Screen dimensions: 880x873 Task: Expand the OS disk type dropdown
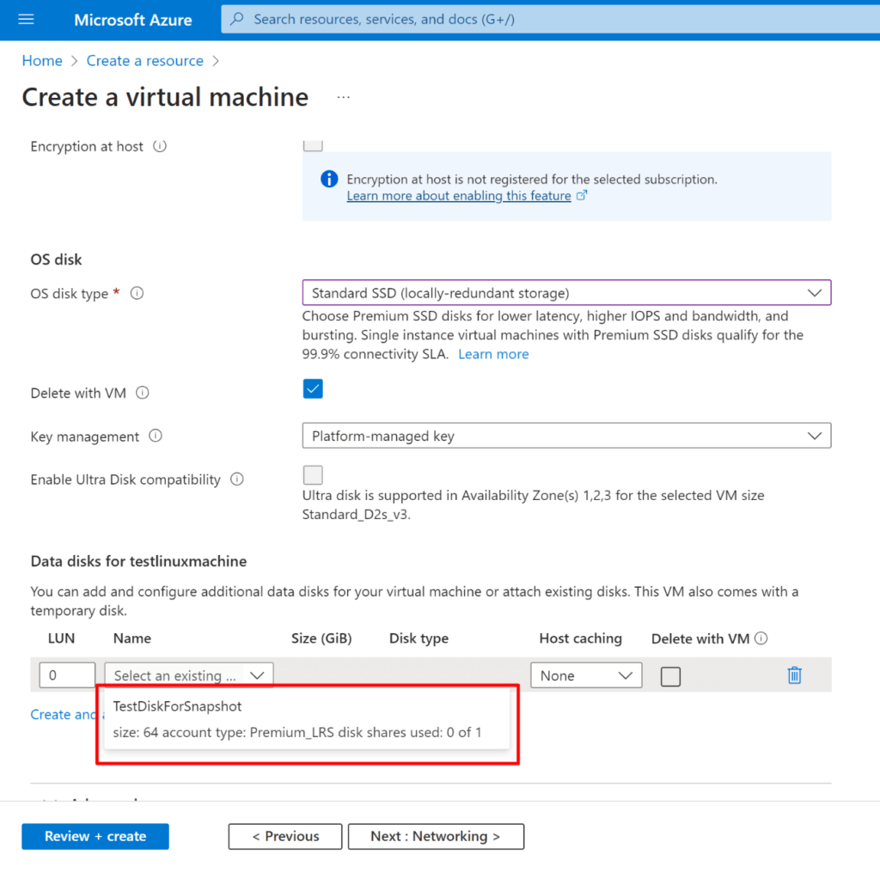566,293
